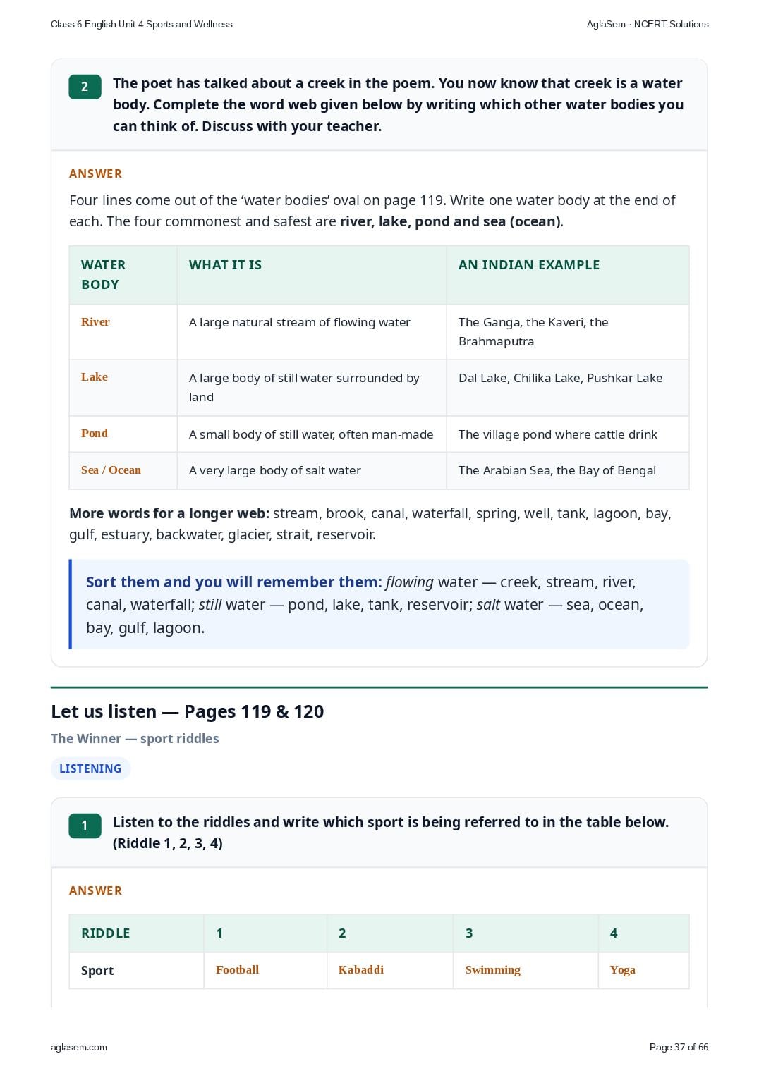The width and height of the screenshot is (759, 1073).
Task: Click the AglaSem NCERT Solutions header text
Action: tap(648, 24)
